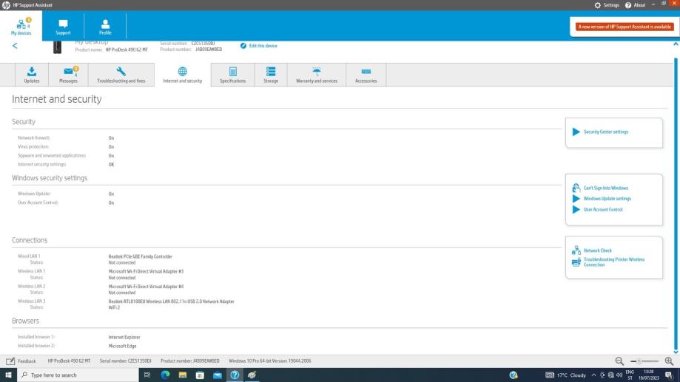Click Can't Sign Into Windows link
This screenshot has height=382, width=680.
600,188
